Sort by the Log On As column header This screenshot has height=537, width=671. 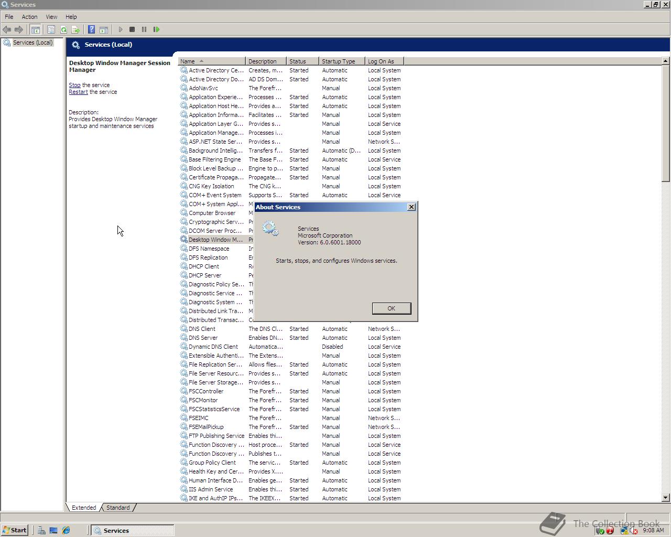point(384,61)
